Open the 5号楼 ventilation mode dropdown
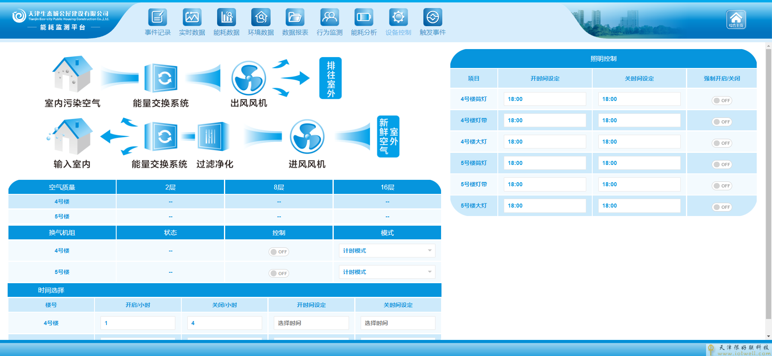The height and width of the screenshot is (356, 772). tap(387, 272)
